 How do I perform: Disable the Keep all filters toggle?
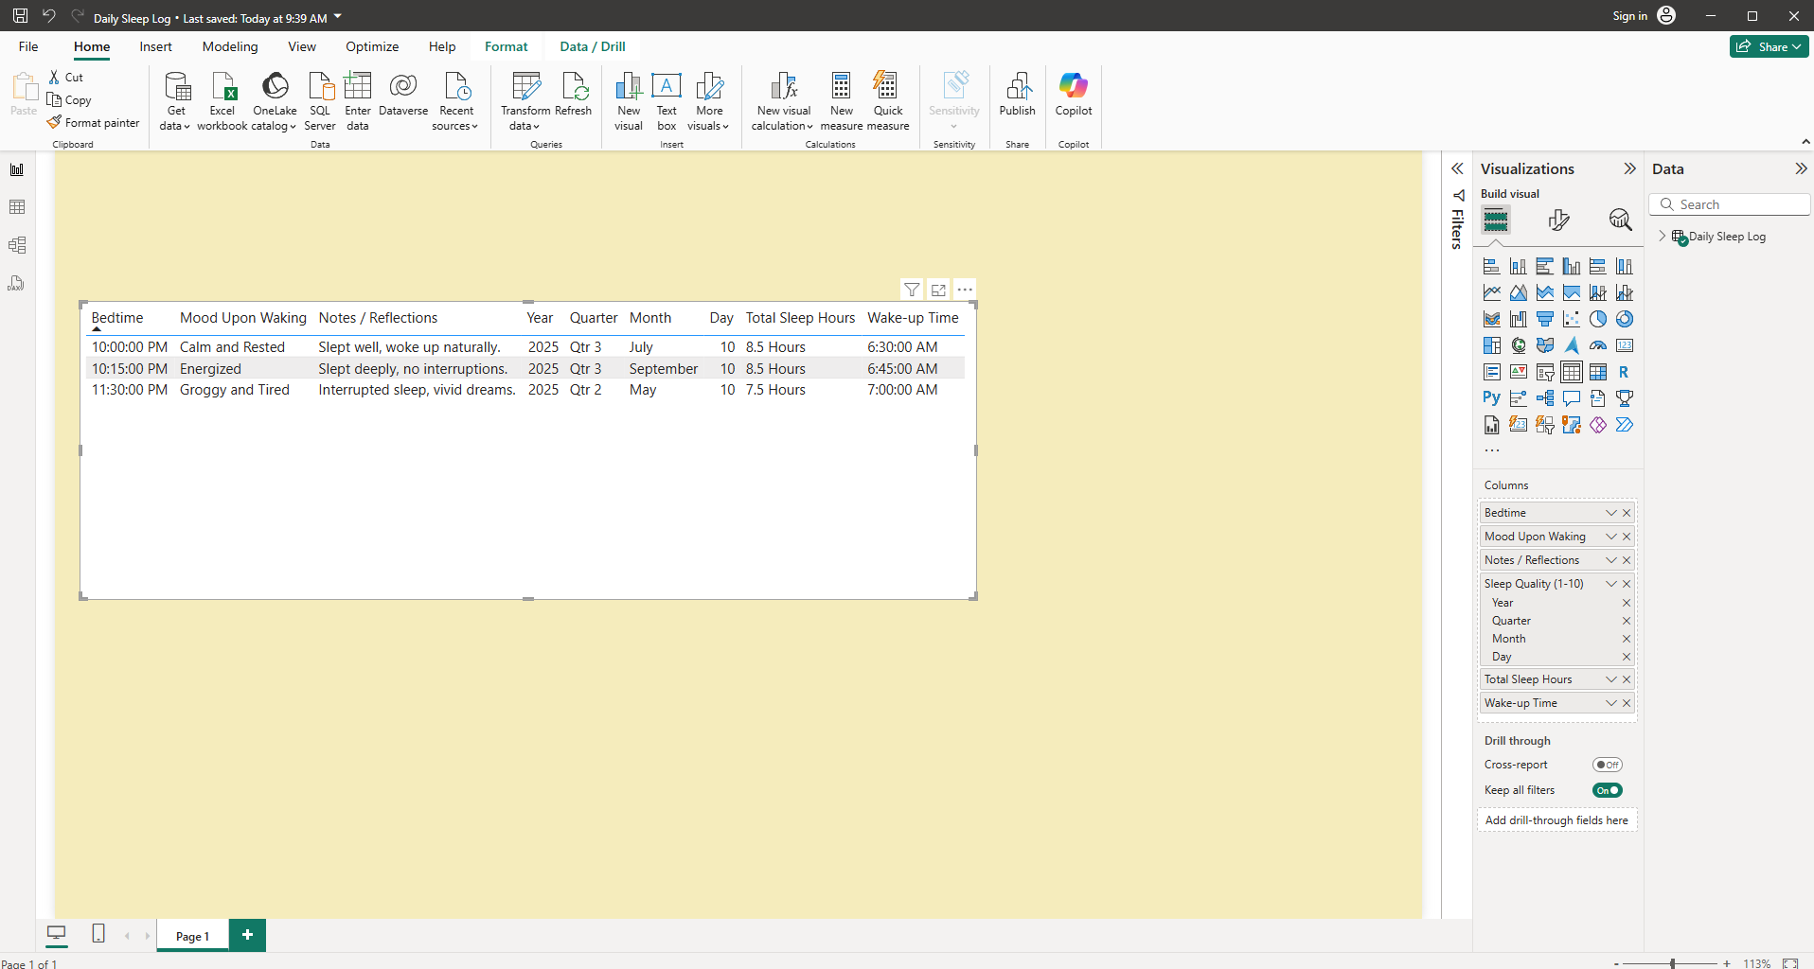click(x=1607, y=790)
